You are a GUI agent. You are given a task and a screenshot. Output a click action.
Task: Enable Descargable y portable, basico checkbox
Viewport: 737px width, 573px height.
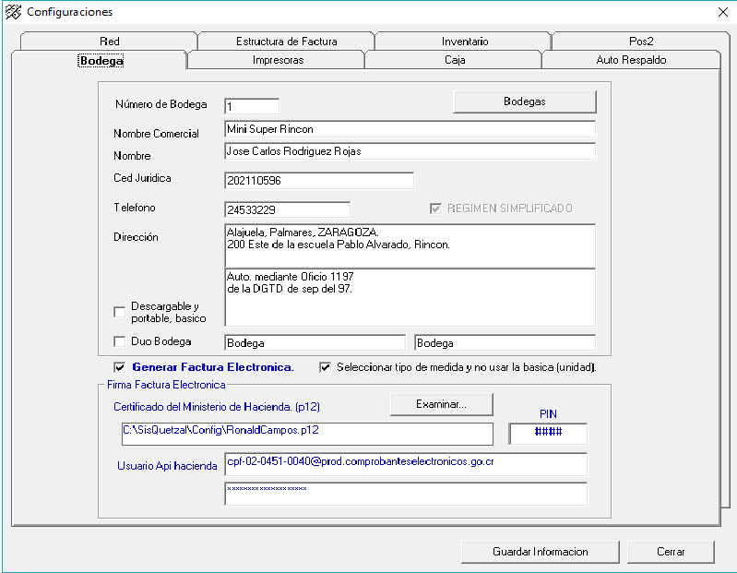click(x=119, y=312)
